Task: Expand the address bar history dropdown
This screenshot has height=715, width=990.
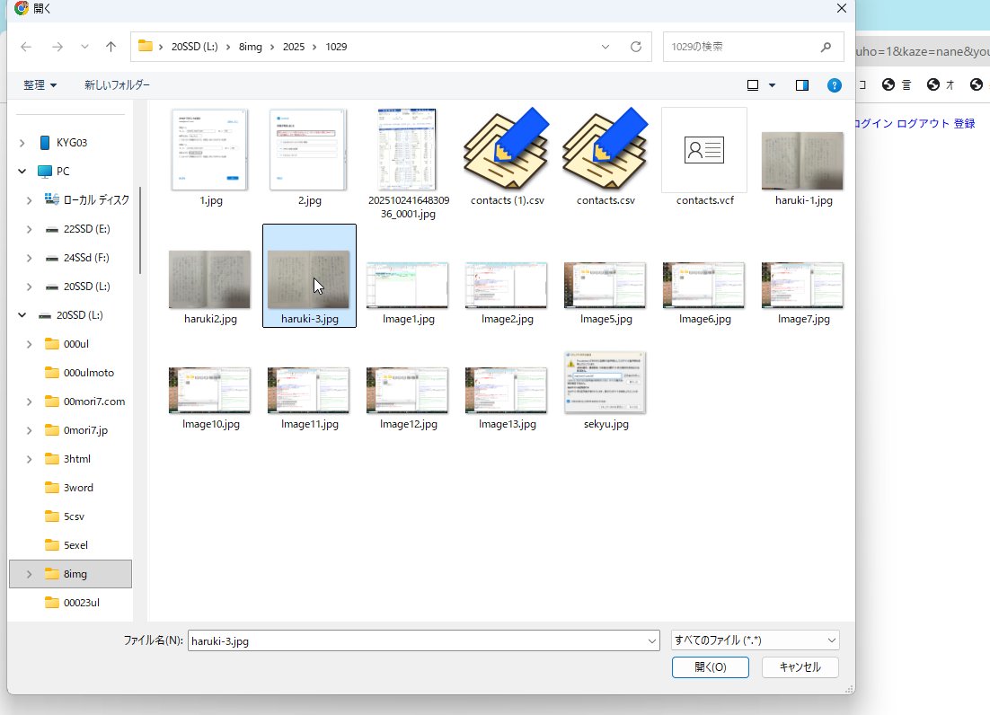Action: (x=606, y=47)
